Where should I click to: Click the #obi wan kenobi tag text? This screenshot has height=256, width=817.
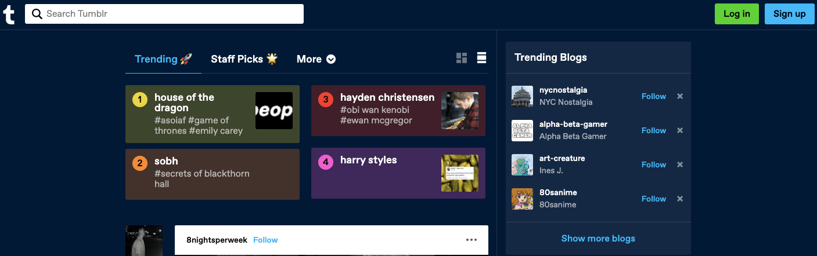click(x=375, y=110)
